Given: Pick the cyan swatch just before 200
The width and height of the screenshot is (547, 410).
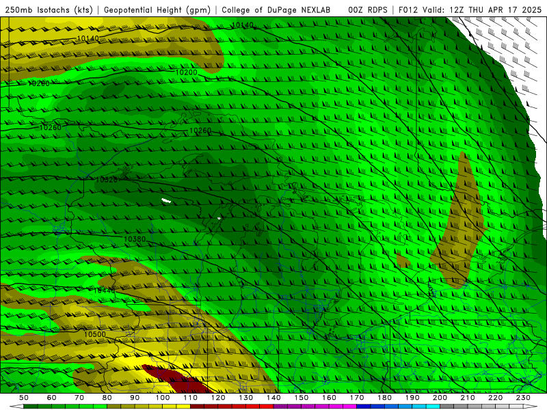Looking at the screenshot, I should coord(433,406).
